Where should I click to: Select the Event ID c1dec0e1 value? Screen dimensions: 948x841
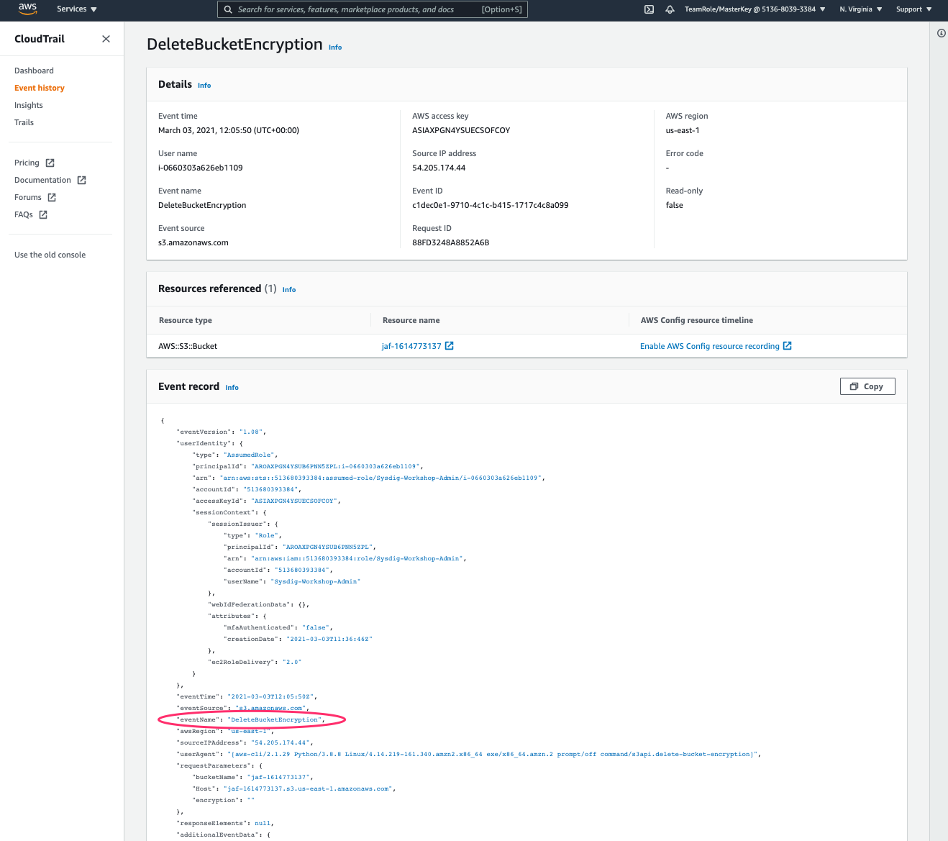[491, 205]
